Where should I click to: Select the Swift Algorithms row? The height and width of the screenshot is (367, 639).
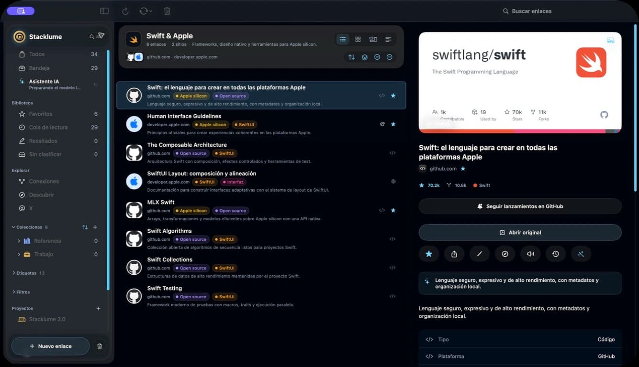coord(261,239)
